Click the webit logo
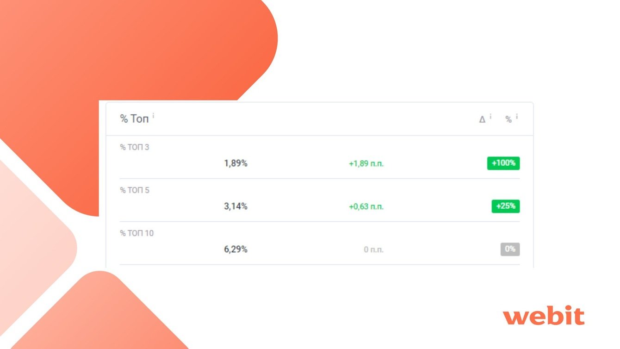The image size is (620, 349). pos(543,316)
